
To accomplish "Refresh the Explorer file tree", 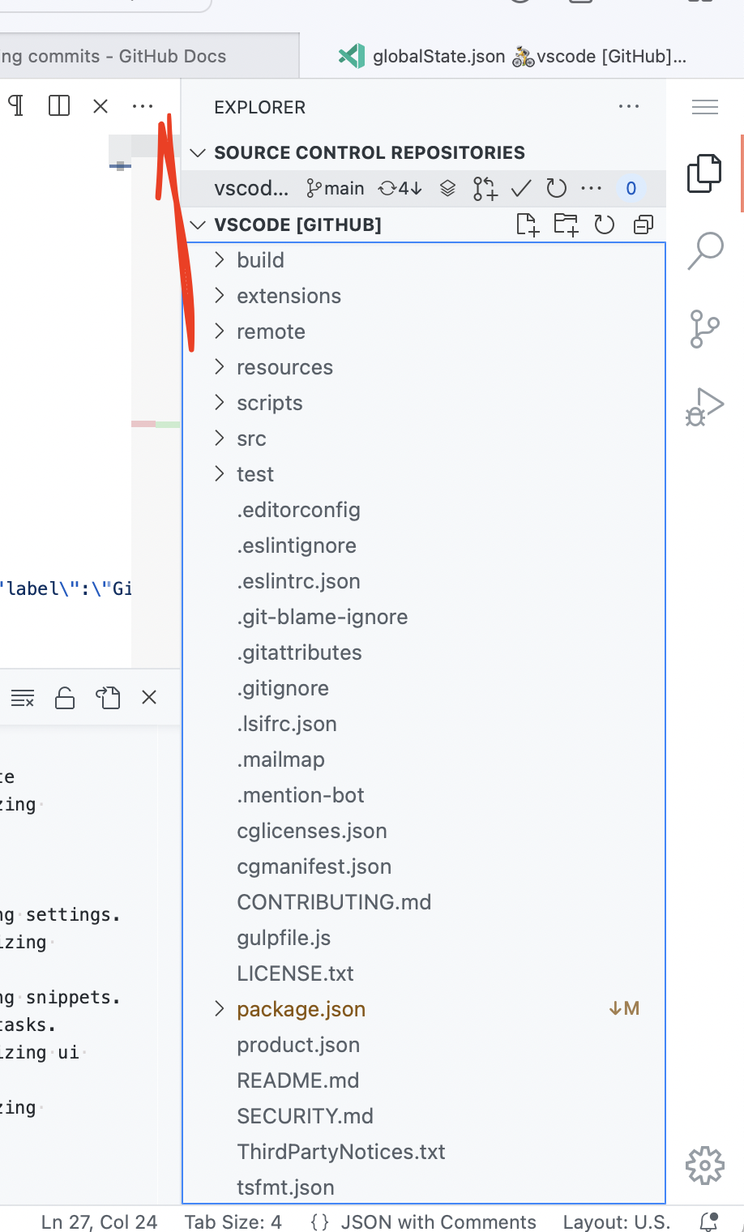I will [x=604, y=225].
